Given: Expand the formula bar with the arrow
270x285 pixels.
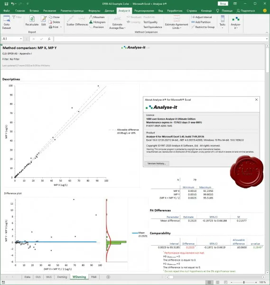Looking at the screenshot, I should pos(267,39).
